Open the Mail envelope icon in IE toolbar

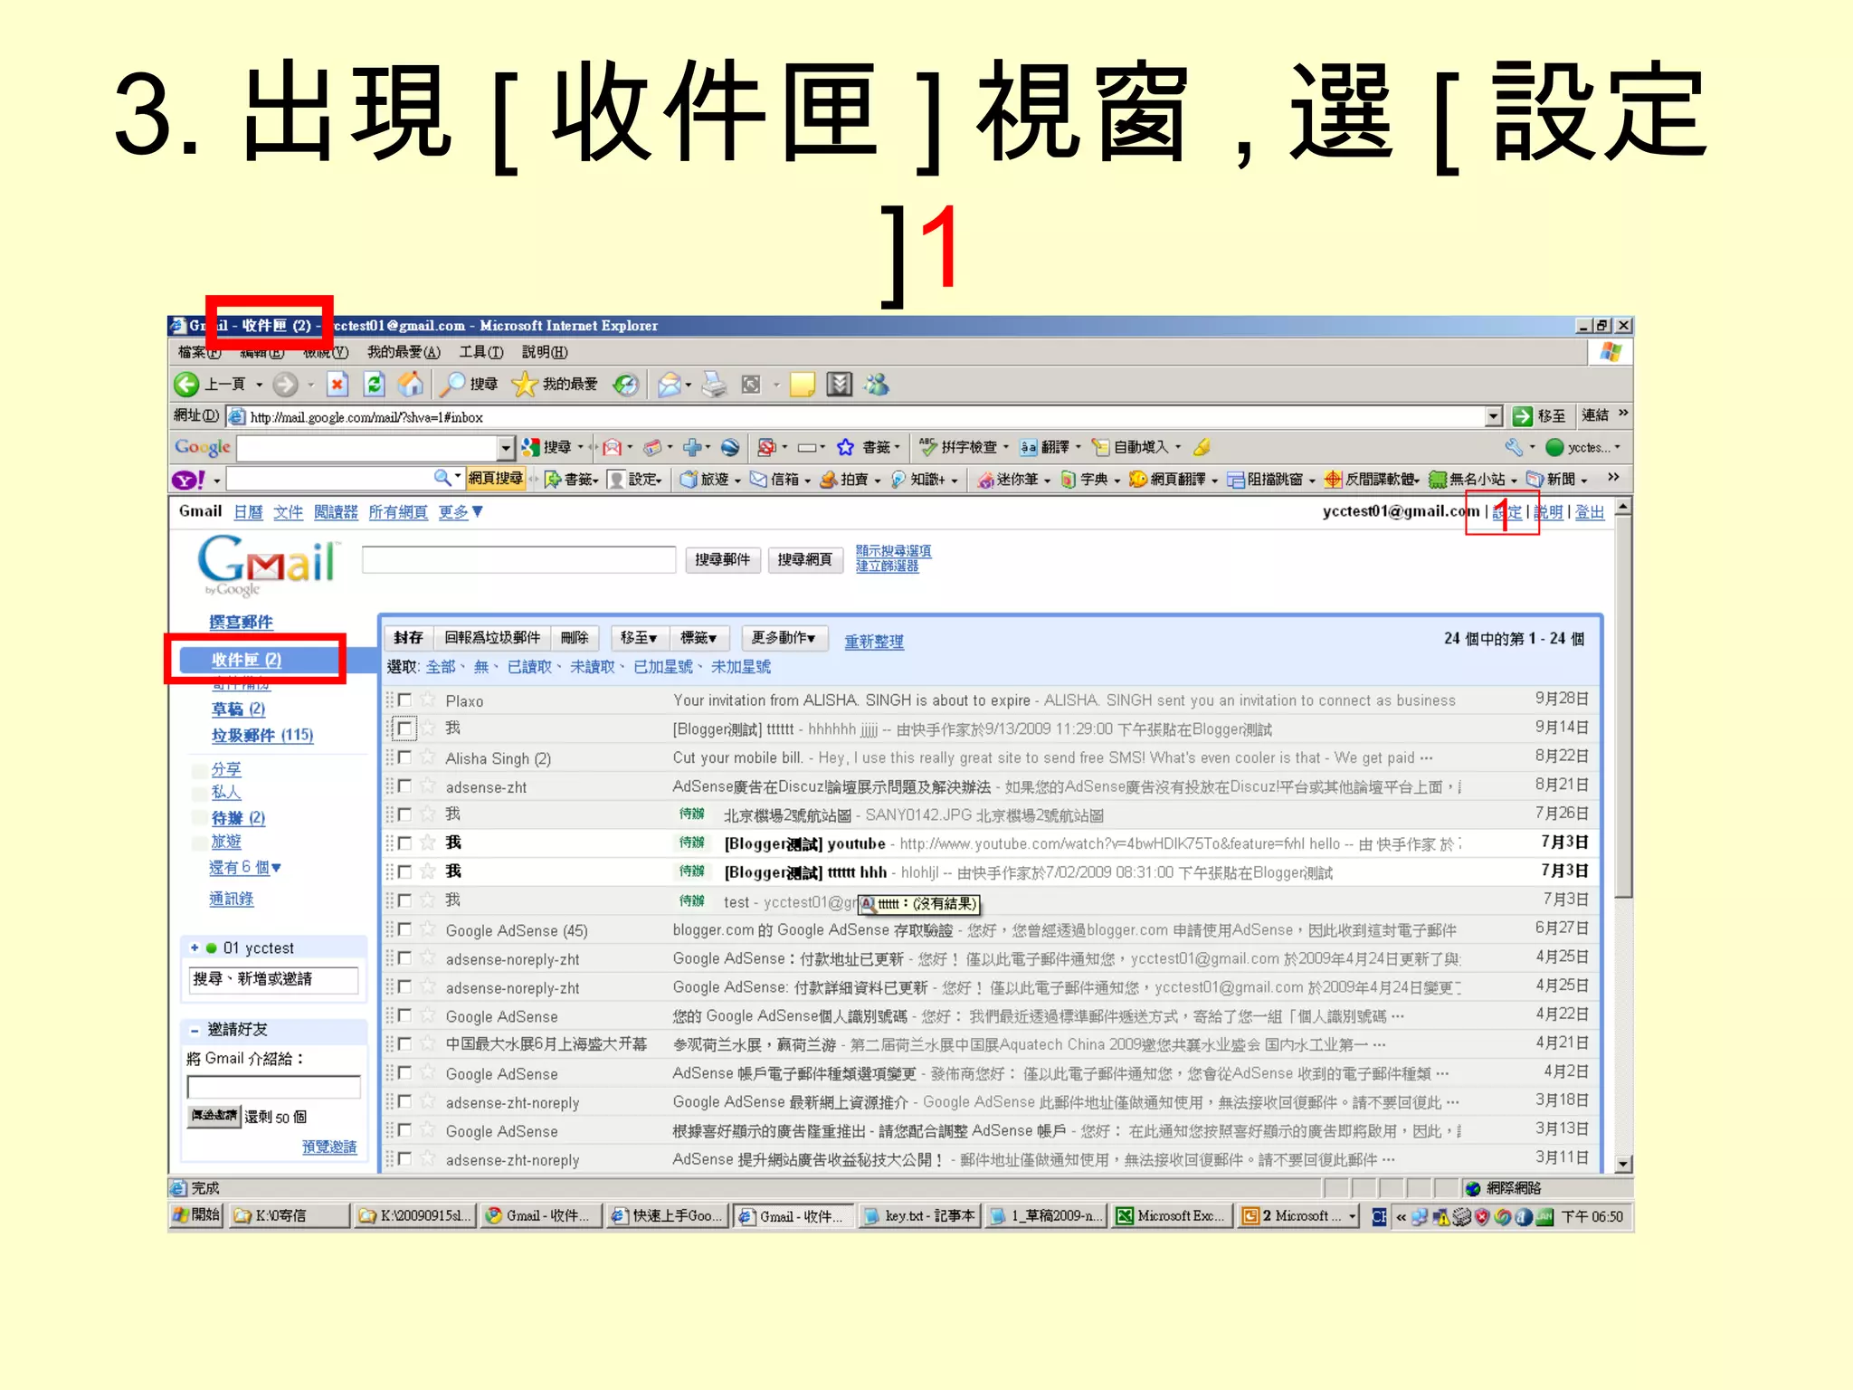[x=670, y=385]
